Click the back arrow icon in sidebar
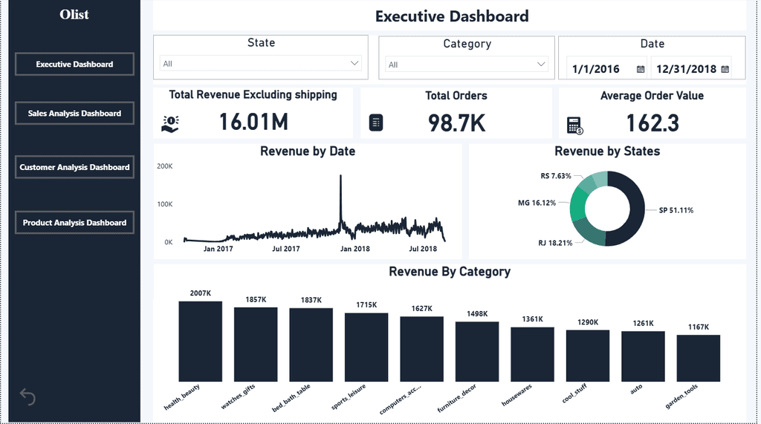Viewport: 761px width, 424px height. point(27,397)
